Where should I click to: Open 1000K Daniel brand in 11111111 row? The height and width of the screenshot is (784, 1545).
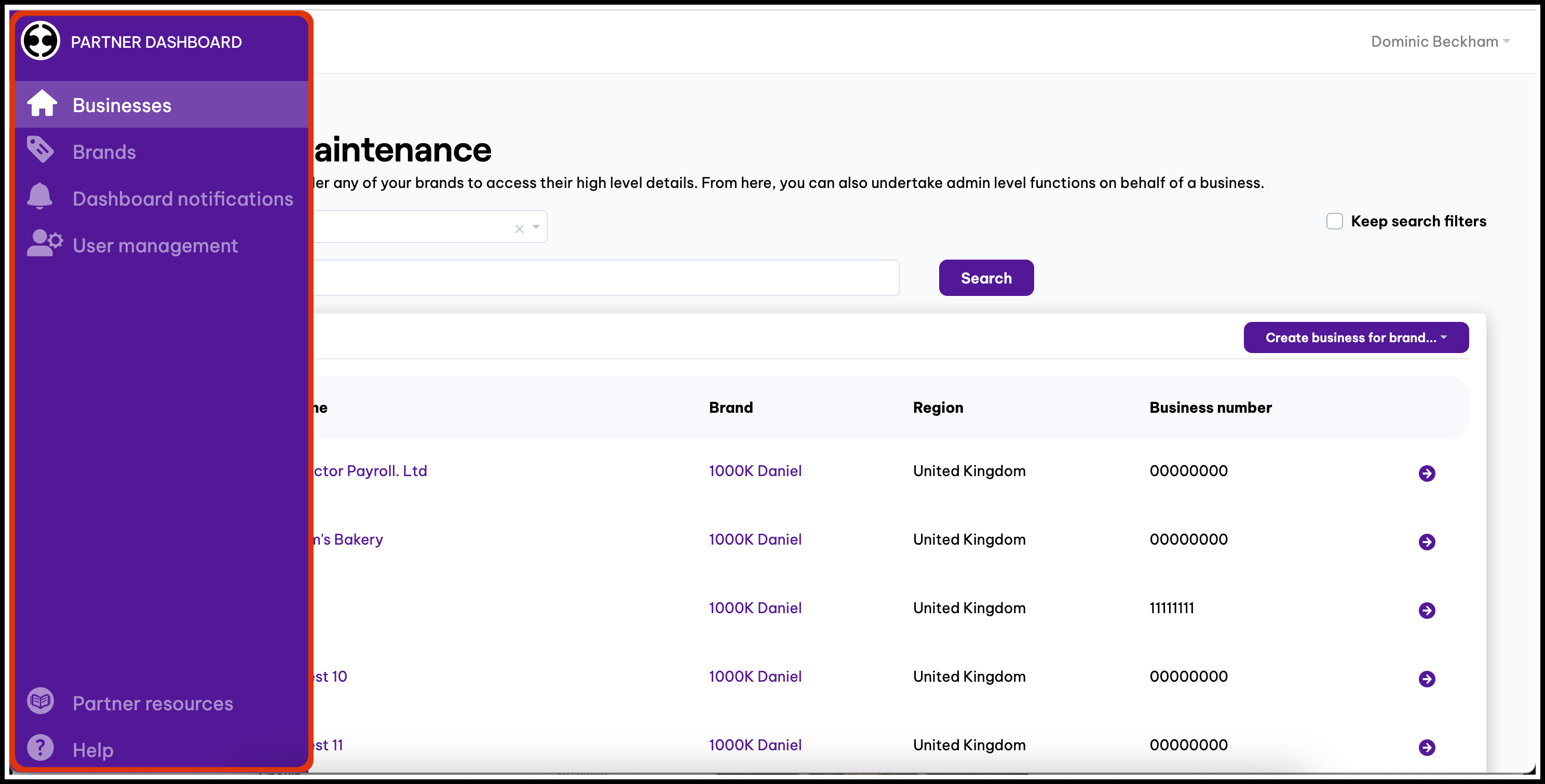(755, 607)
